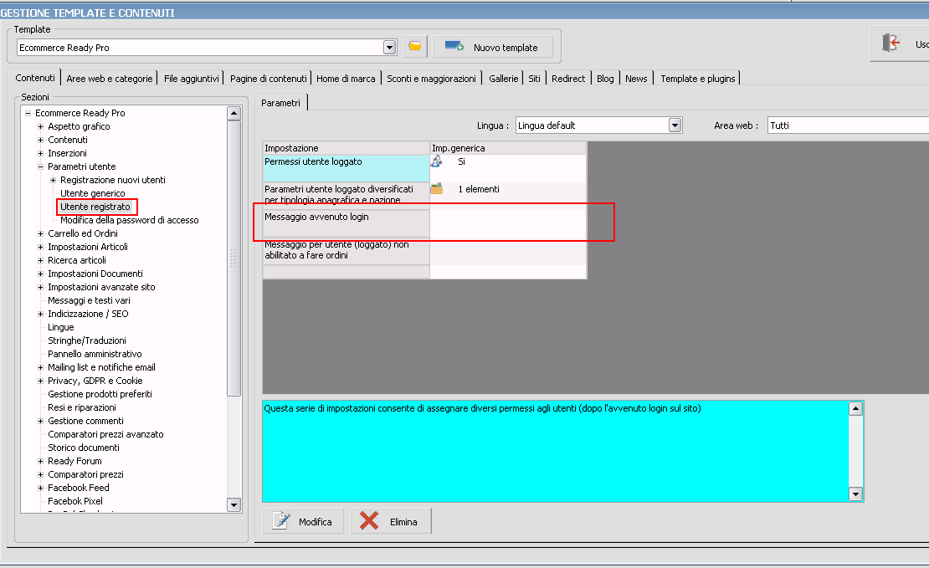Select Modifica della password di accesso

click(129, 220)
